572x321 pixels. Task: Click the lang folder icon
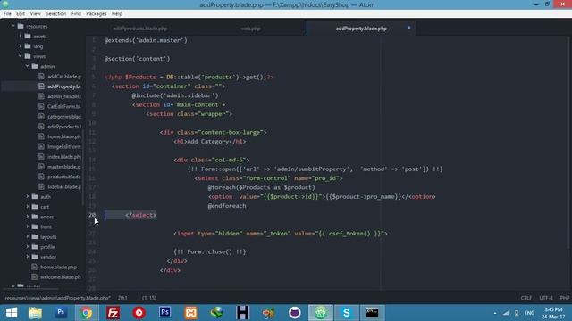(28, 46)
